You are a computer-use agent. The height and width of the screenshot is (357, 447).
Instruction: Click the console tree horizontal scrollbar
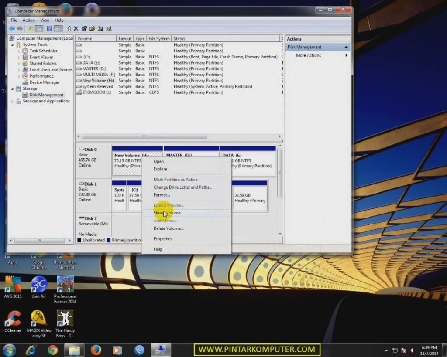click(x=39, y=241)
